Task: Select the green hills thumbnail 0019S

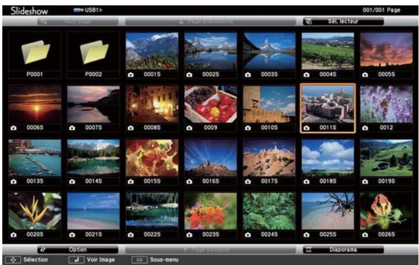Action: [x=387, y=158]
